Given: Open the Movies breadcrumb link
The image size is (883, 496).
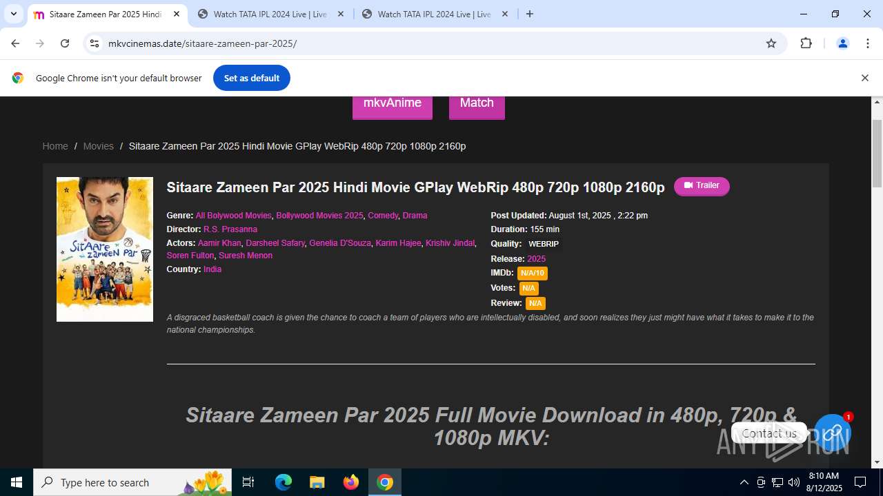Looking at the screenshot, I should [98, 146].
